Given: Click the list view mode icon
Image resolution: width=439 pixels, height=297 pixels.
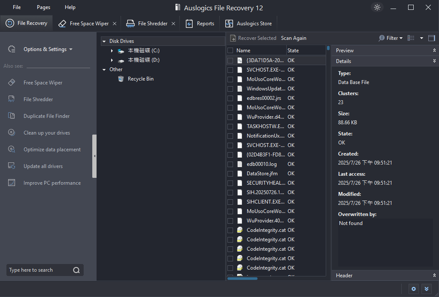Looking at the screenshot, I should [411, 38].
